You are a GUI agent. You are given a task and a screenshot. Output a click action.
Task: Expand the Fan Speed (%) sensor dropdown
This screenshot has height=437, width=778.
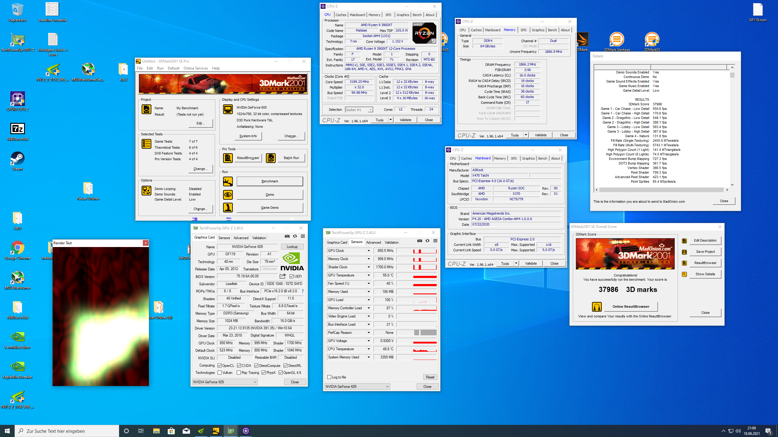pos(369,283)
